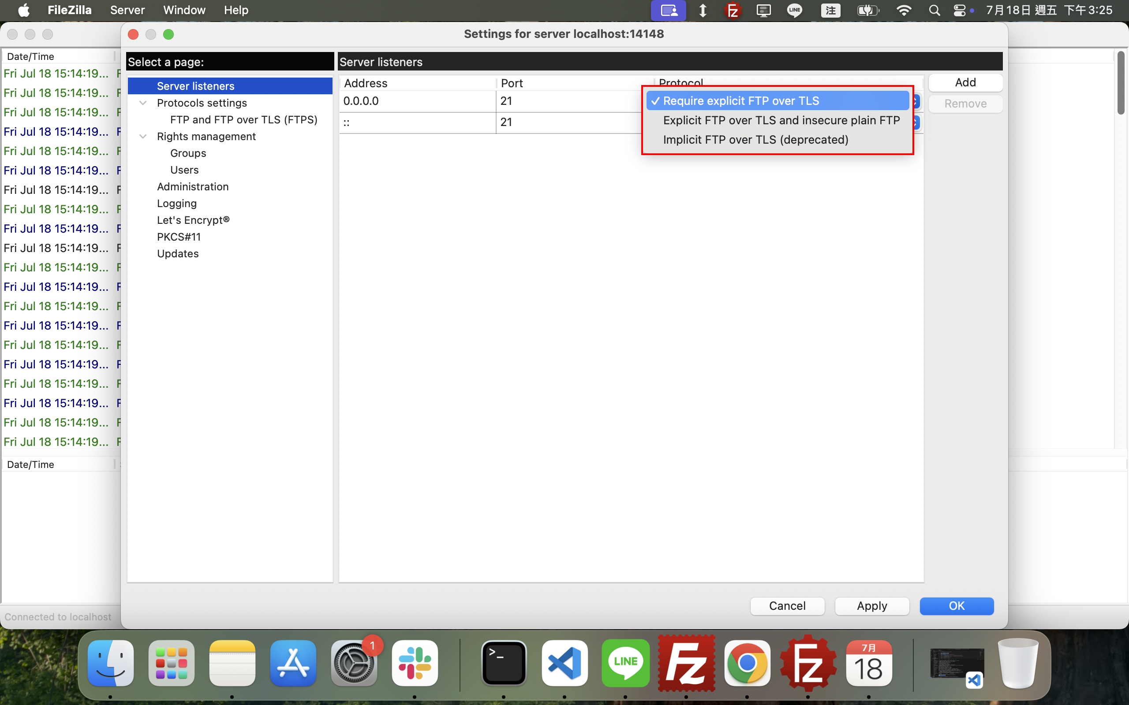Open Calendar from the Dock

[869, 663]
